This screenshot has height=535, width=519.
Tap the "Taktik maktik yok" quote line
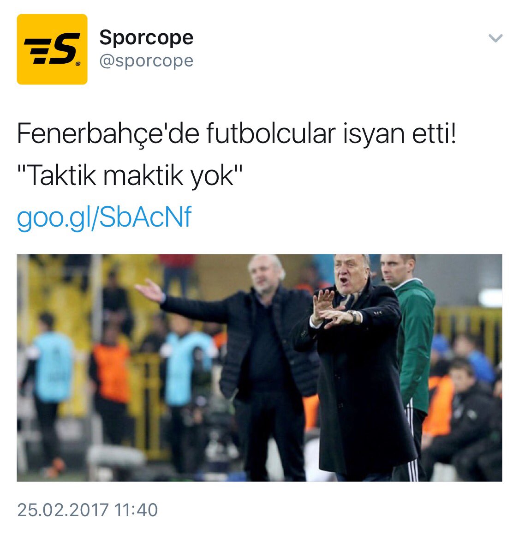pos(130,176)
